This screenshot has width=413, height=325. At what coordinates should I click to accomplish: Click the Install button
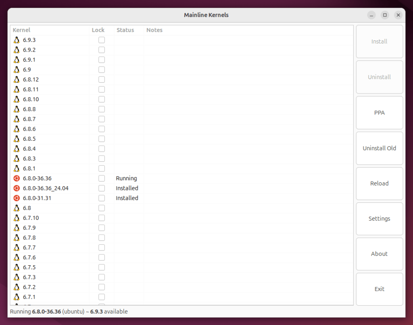379,42
